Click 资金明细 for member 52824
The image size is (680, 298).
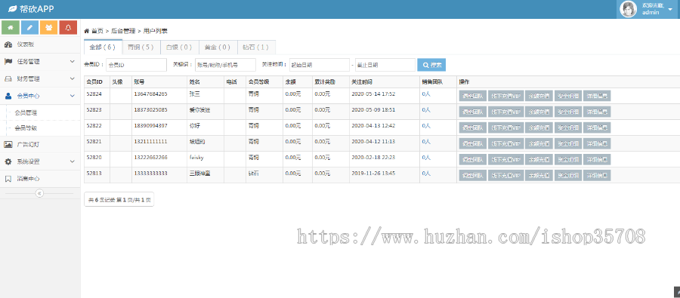pos(567,96)
